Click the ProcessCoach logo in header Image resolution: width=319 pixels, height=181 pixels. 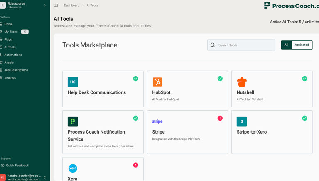pos(291,5)
